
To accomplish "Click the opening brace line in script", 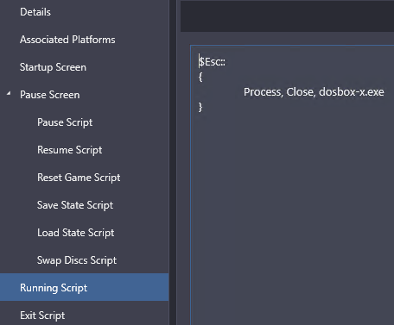I will click(200, 77).
